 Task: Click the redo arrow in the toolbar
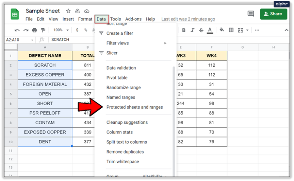coord(26,30)
